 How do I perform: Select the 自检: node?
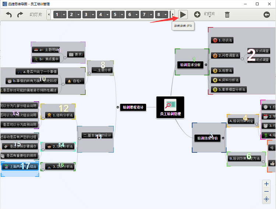[x=75, y=81]
